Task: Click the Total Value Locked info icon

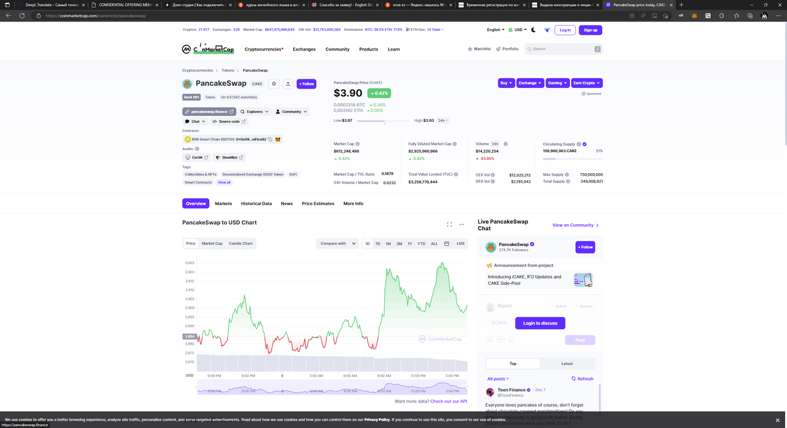Action: coord(456,174)
